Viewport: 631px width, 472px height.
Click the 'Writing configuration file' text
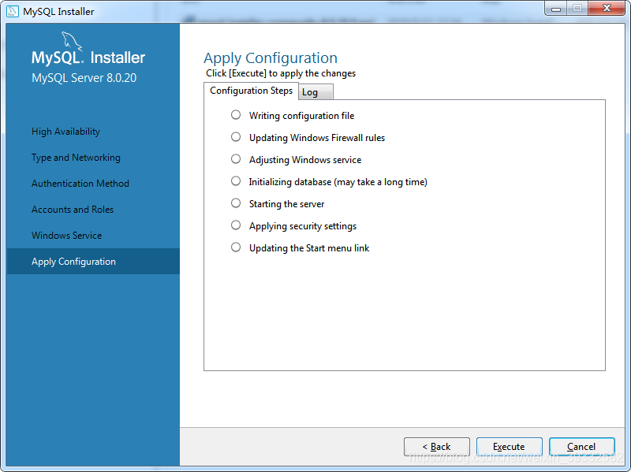tap(302, 116)
